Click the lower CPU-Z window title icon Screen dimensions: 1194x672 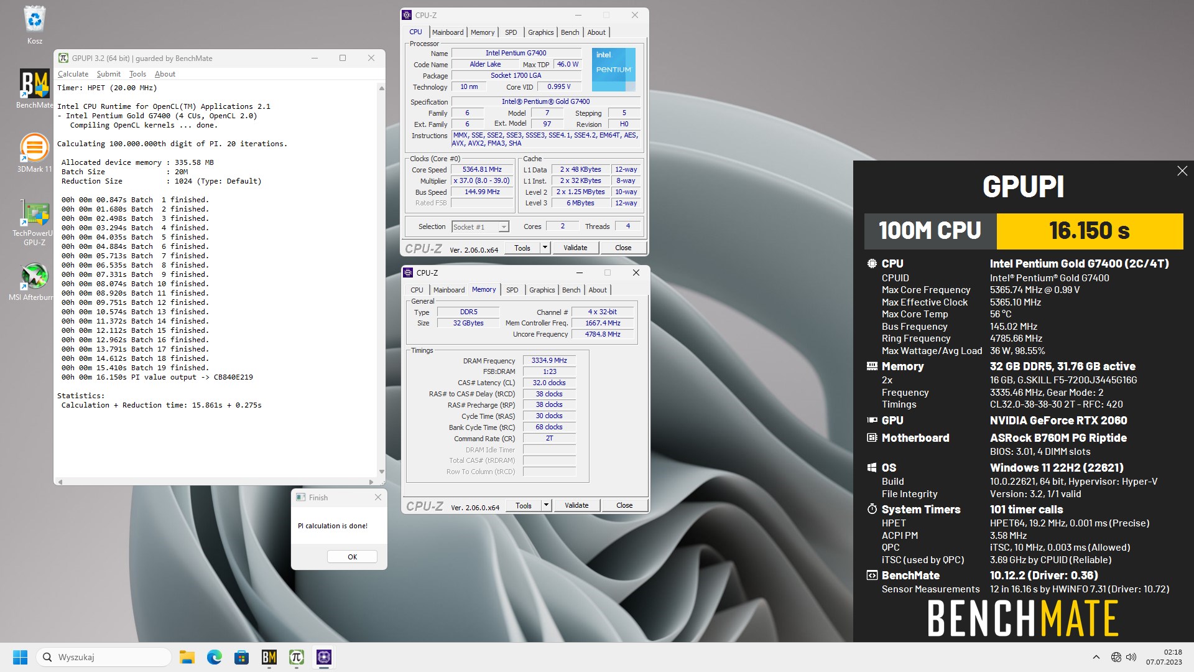point(409,273)
